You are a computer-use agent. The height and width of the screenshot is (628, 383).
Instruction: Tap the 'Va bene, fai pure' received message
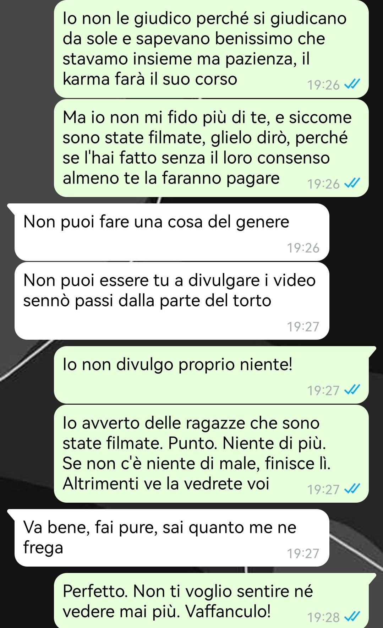[x=172, y=538]
